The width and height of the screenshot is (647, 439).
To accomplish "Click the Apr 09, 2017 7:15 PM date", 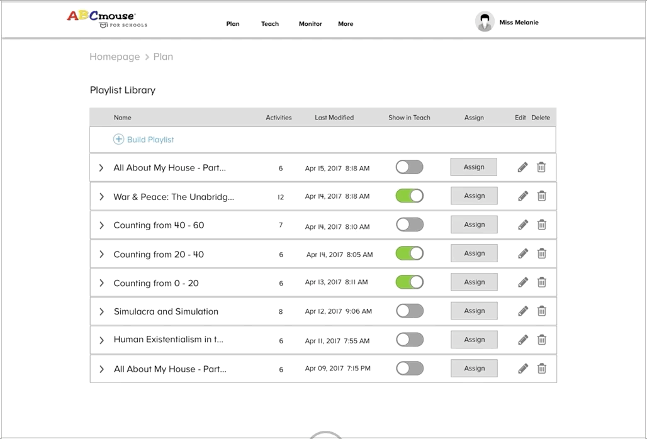I will [x=337, y=368].
